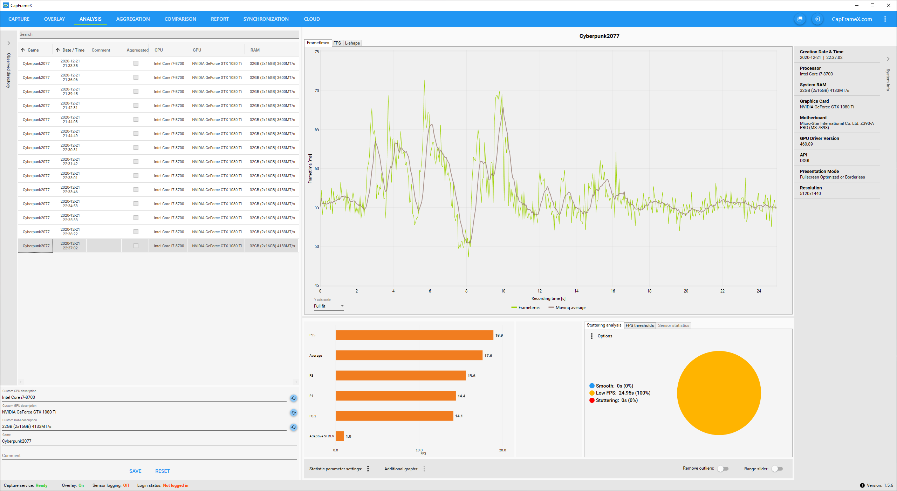Screen dimensions: 897x491
Task: Collapse the System Info side panel
Action: point(888,59)
